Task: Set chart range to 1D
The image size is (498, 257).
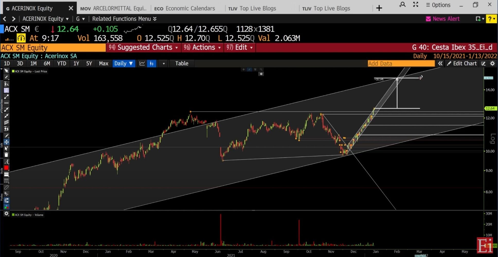Action: pos(7,63)
